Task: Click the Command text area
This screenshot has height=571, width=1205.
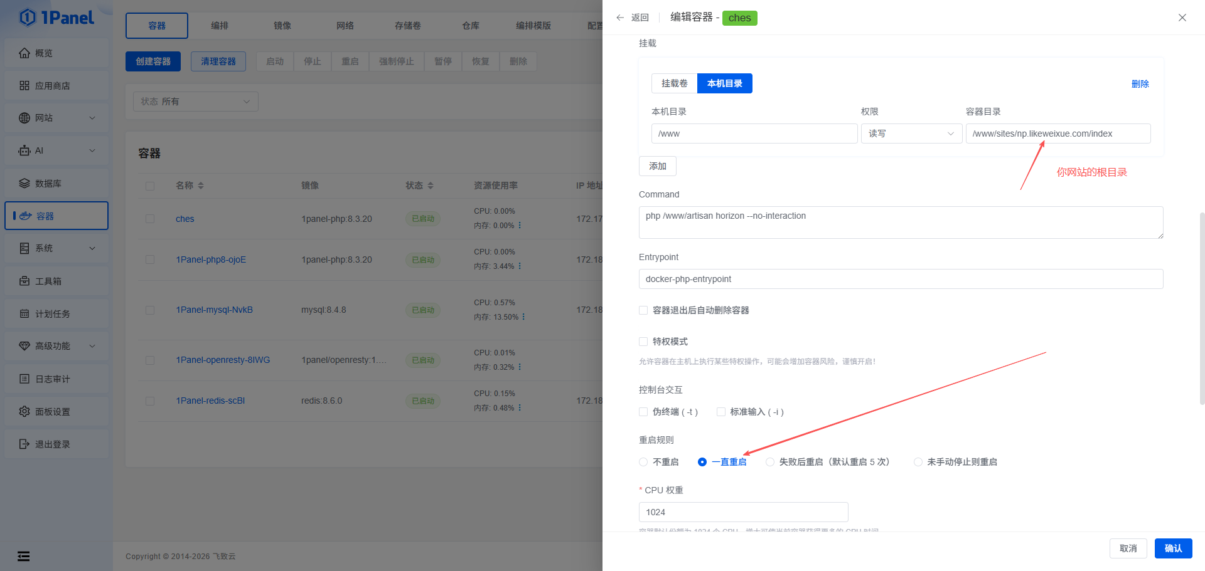Action: tap(901, 223)
